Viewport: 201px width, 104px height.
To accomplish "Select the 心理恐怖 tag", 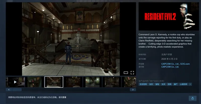I will (x=183, y=84).
